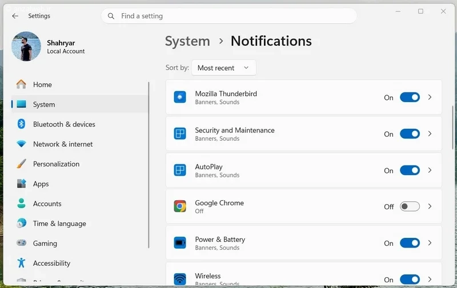Expand Google Chrome notification settings chevron

[430, 206]
